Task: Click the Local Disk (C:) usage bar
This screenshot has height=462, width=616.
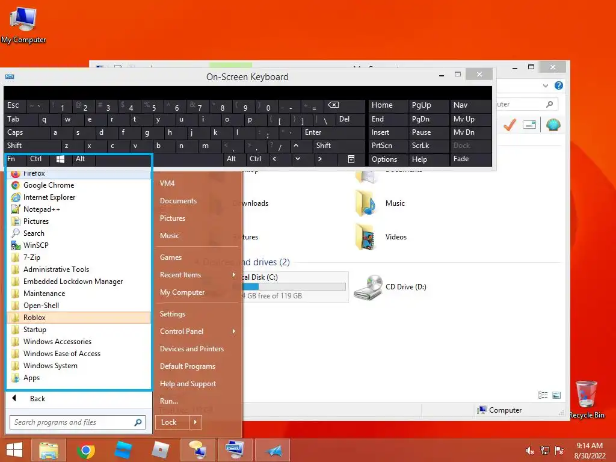Action: [294, 287]
